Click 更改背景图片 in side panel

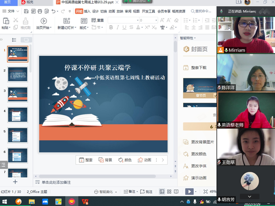coord(202,142)
